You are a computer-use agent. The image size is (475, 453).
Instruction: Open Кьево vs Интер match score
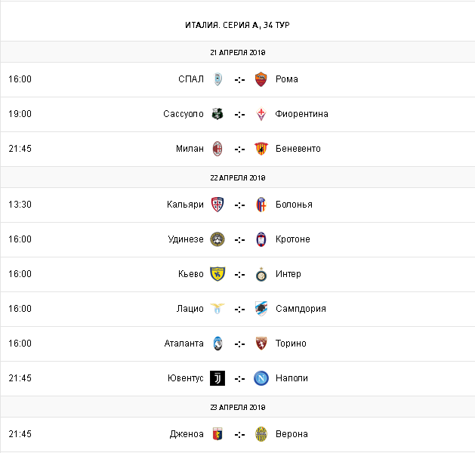[x=239, y=274]
